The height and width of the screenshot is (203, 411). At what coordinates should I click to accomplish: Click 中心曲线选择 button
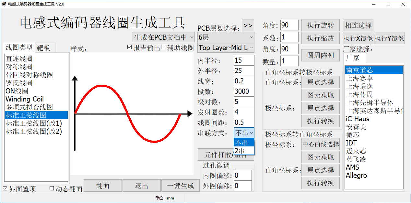click(321, 144)
